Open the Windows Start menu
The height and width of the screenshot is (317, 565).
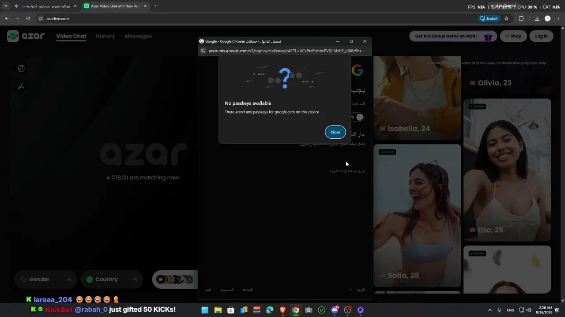(205, 310)
